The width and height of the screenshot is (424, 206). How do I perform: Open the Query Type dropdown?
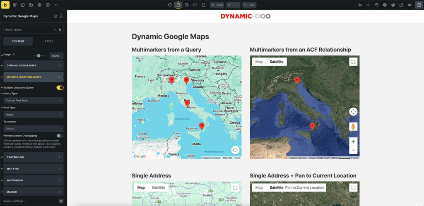pos(34,101)
